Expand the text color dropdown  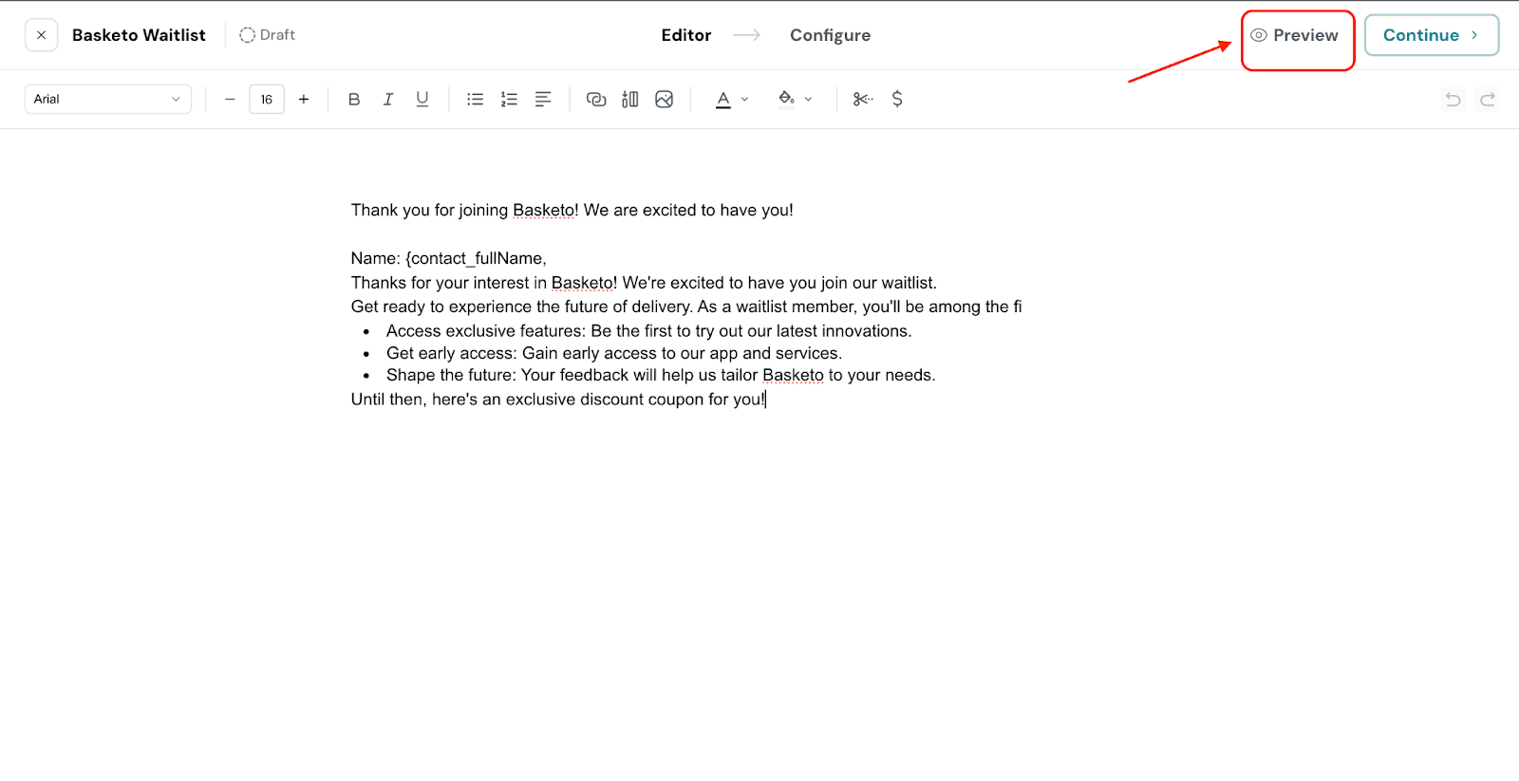click(744, 99)
